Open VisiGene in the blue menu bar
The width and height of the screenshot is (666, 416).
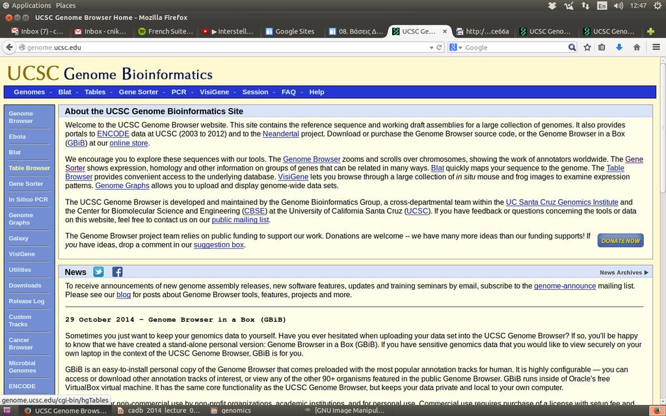point(214,92)
